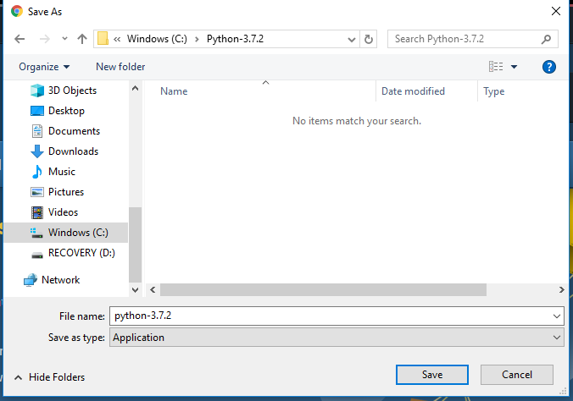573x401 pixels.
Task: Sort by Date modified column
Action: [x=413, y=91]
